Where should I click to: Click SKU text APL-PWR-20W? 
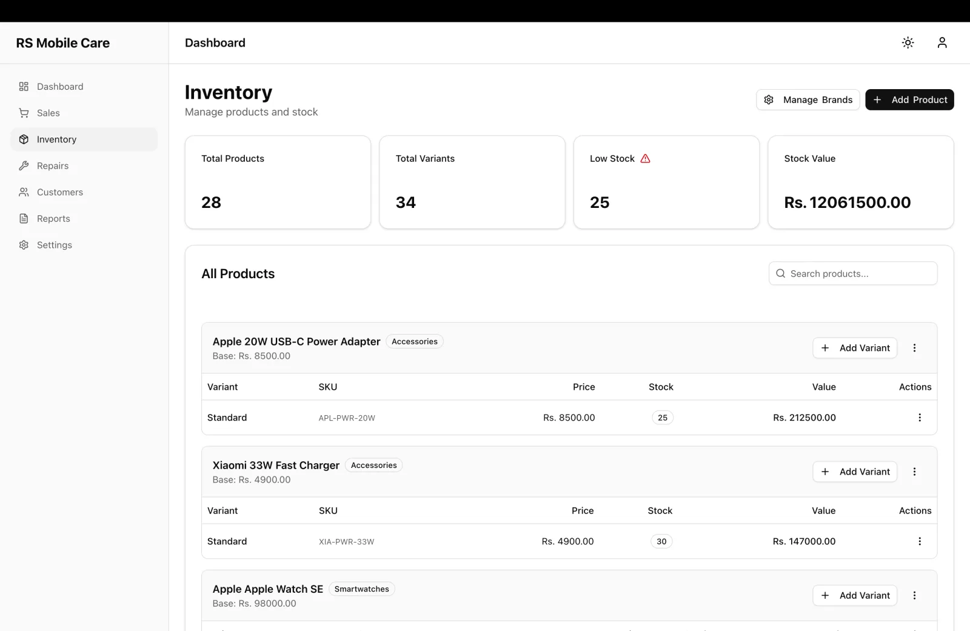coord(347,418)
